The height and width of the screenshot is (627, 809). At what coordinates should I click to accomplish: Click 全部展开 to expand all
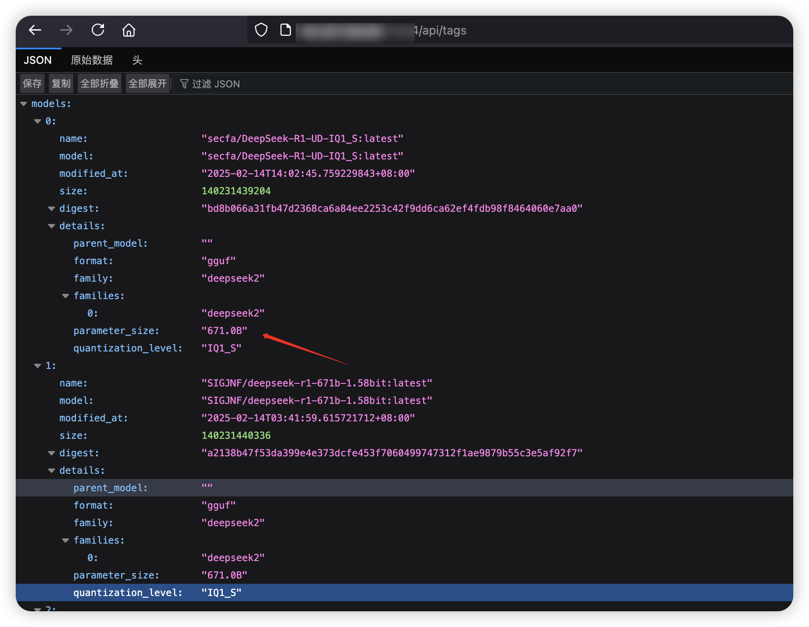[148, 84]
